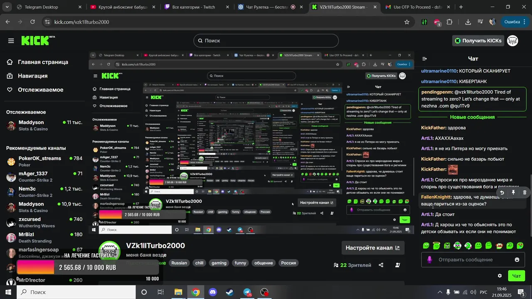Switch to the Крутой анбоксинг бабуш YouTube tab
The width and height of the screenshot is (532, 299).
[123, 7]
